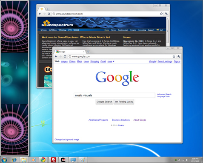Go back in the SoundSpectrum Chrome window

point(40,14)
